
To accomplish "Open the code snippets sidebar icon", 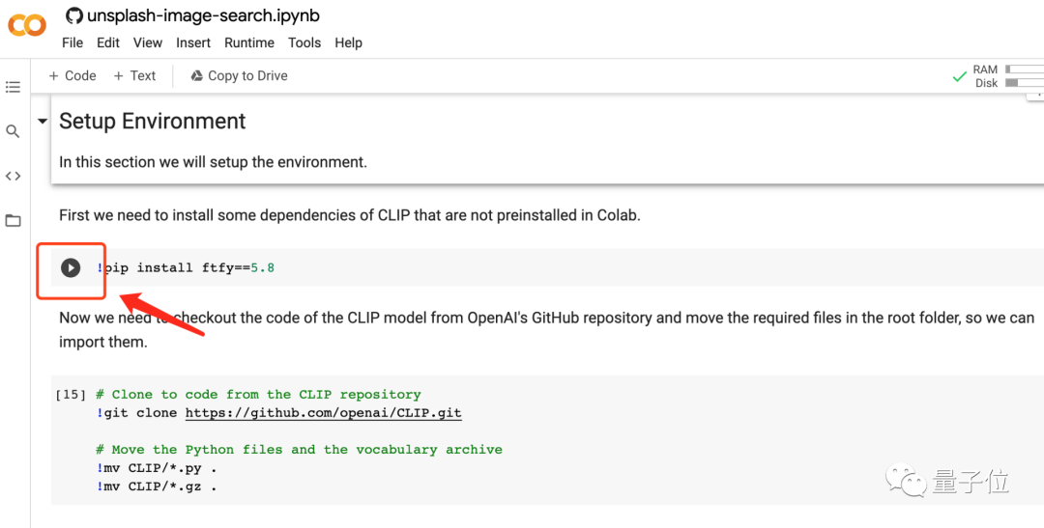I will pyautogui.click(x=13, y=176).
